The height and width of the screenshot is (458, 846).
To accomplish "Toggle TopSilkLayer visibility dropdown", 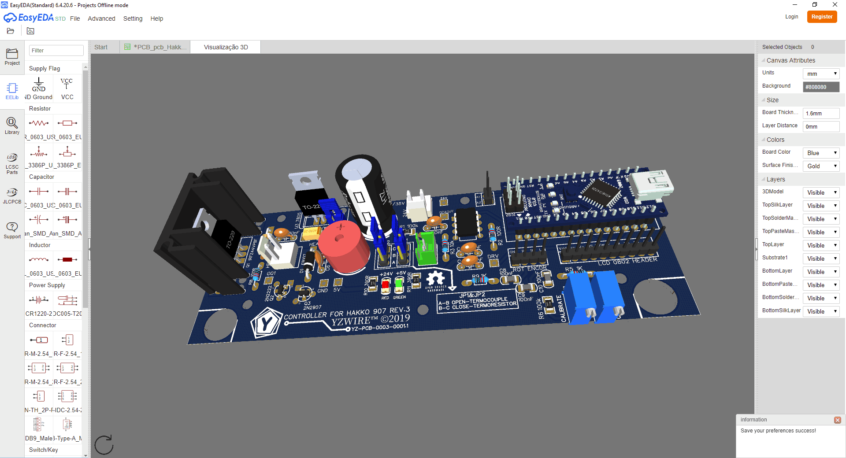I will point(821,206).
